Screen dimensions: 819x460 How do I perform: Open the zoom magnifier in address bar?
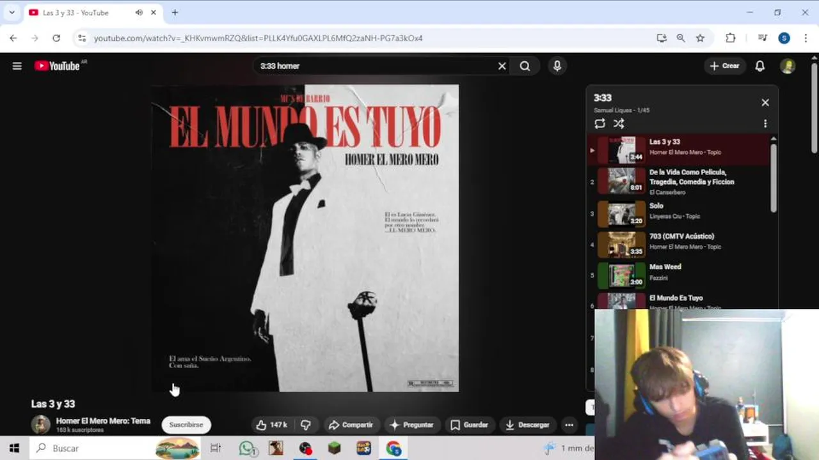pos(681,38)
